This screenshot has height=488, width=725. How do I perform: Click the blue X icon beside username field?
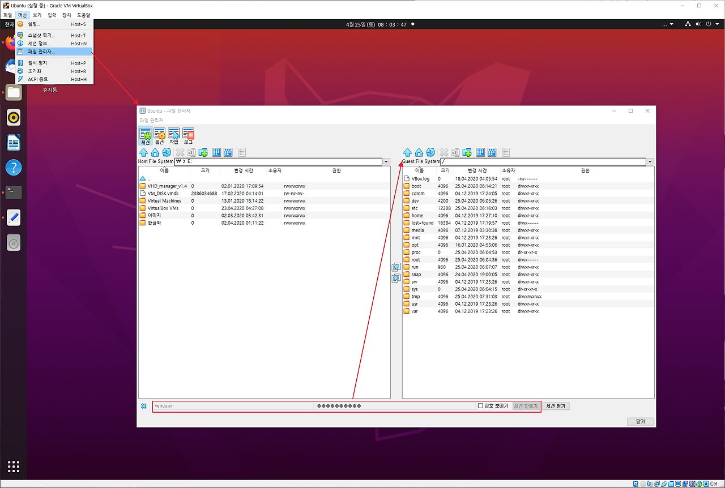click(144, 406)
